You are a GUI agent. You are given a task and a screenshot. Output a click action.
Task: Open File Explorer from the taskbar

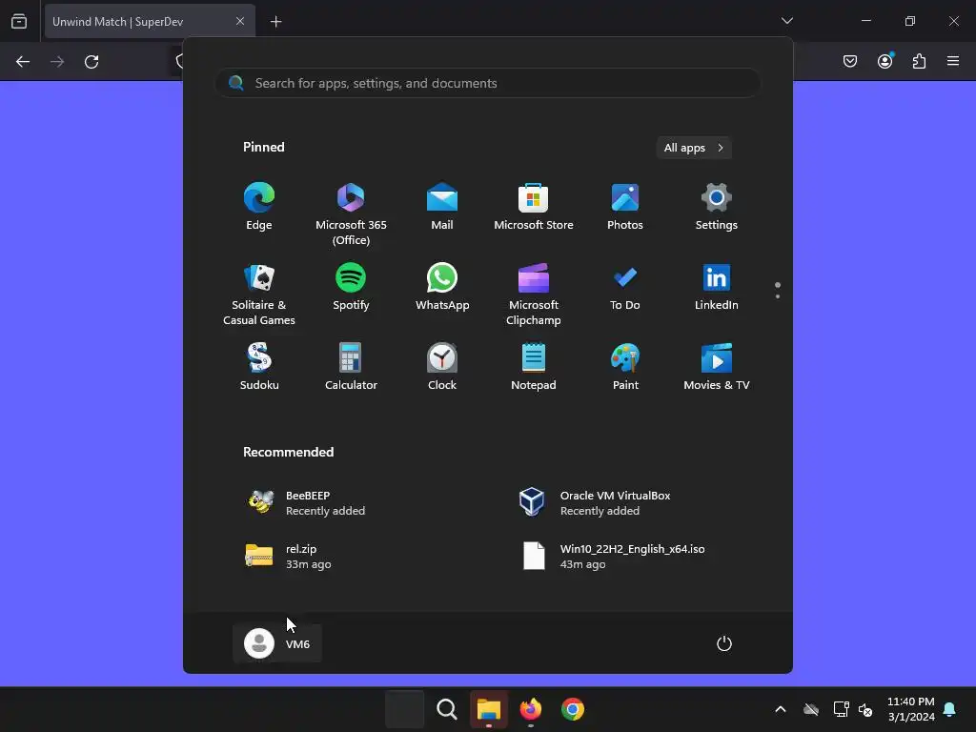click(x=489, y=709)
